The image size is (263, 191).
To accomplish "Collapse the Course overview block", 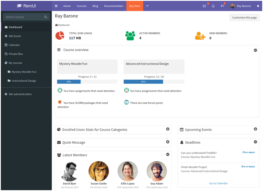I will [x=255, y=50].
